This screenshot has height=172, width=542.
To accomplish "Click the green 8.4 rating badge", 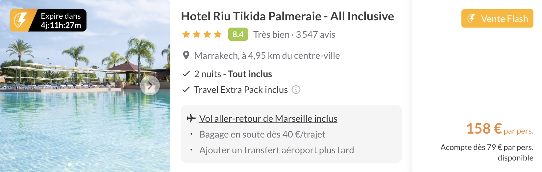I will 238,34.
